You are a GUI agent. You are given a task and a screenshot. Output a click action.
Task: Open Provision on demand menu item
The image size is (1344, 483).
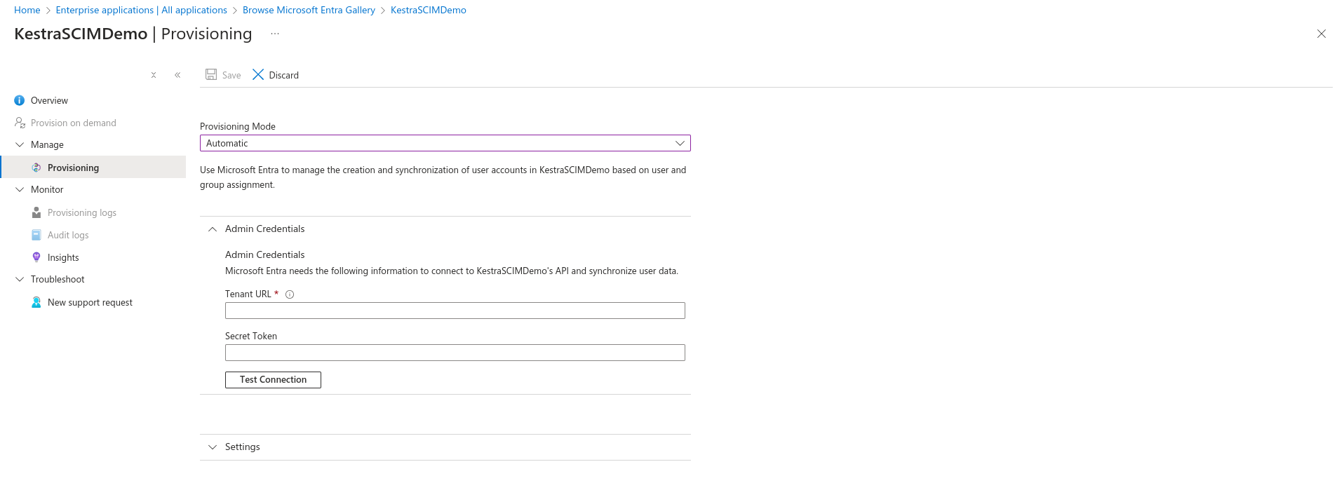pyautogui.click(x=73, y=123)
